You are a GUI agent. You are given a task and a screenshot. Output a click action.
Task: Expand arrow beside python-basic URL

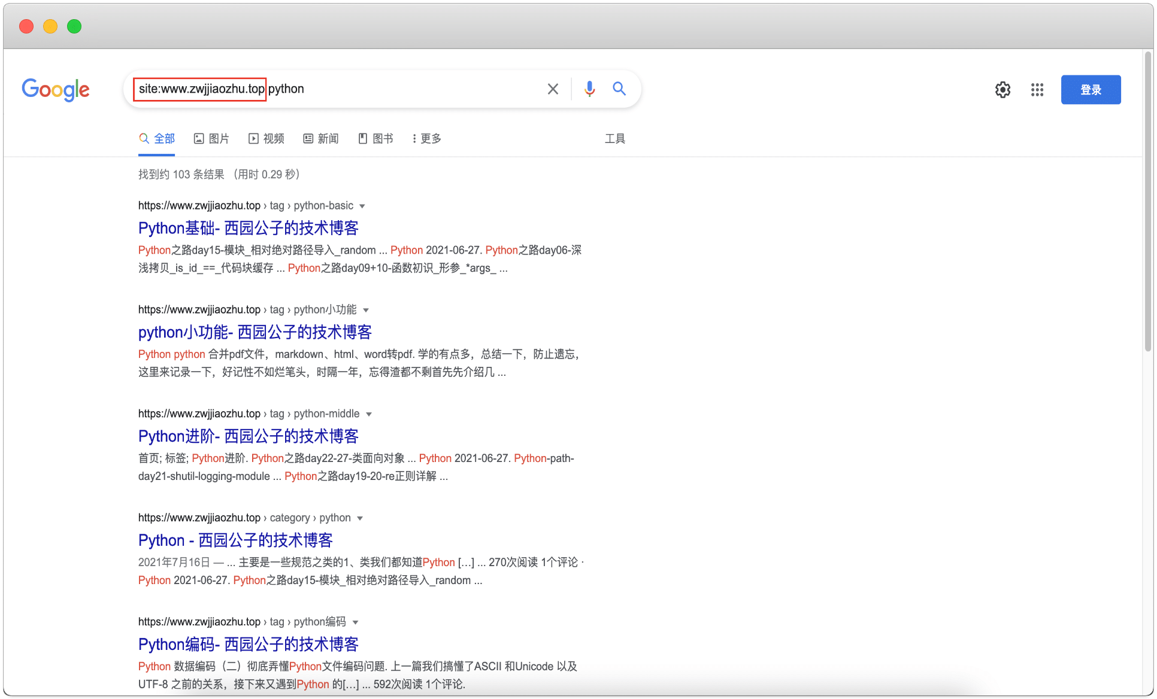click(x=362, y=206)
